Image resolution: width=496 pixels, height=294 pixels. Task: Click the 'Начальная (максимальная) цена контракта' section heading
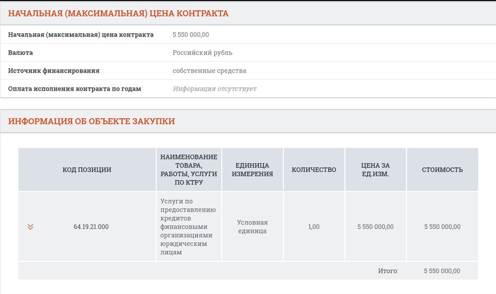(118, 14)
